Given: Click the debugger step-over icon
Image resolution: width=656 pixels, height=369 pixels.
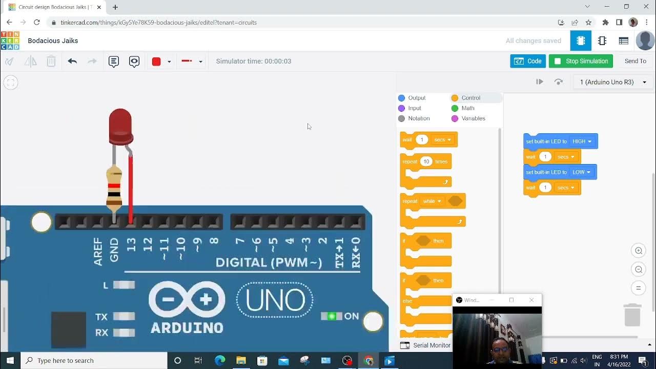Looking at the screenshot, I should (559, 82).
